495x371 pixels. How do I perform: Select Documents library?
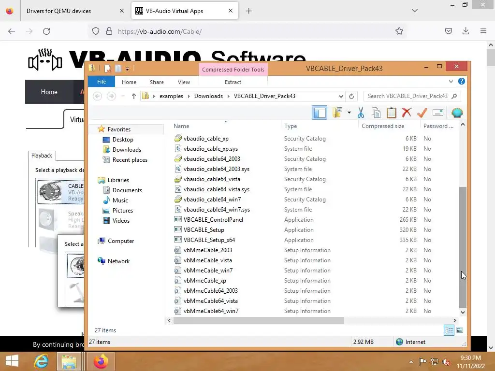127,190
